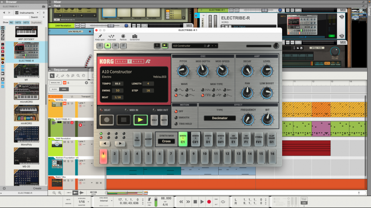Set MOTION to OFF
371x208 pixels.
click(176, 112)
